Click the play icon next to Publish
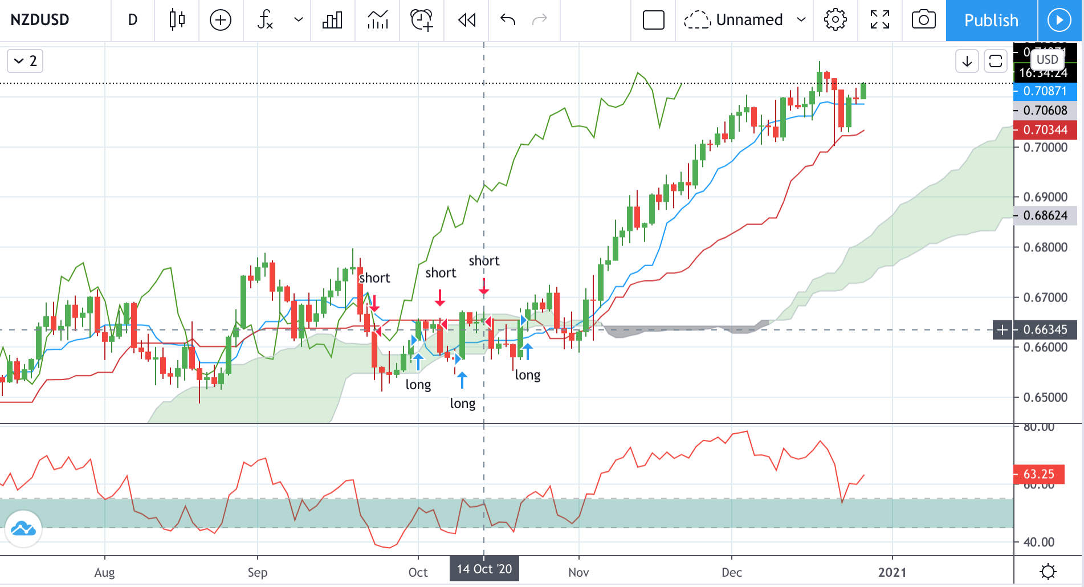This screenshot has width=1084, height=587. click(1059, 21)
